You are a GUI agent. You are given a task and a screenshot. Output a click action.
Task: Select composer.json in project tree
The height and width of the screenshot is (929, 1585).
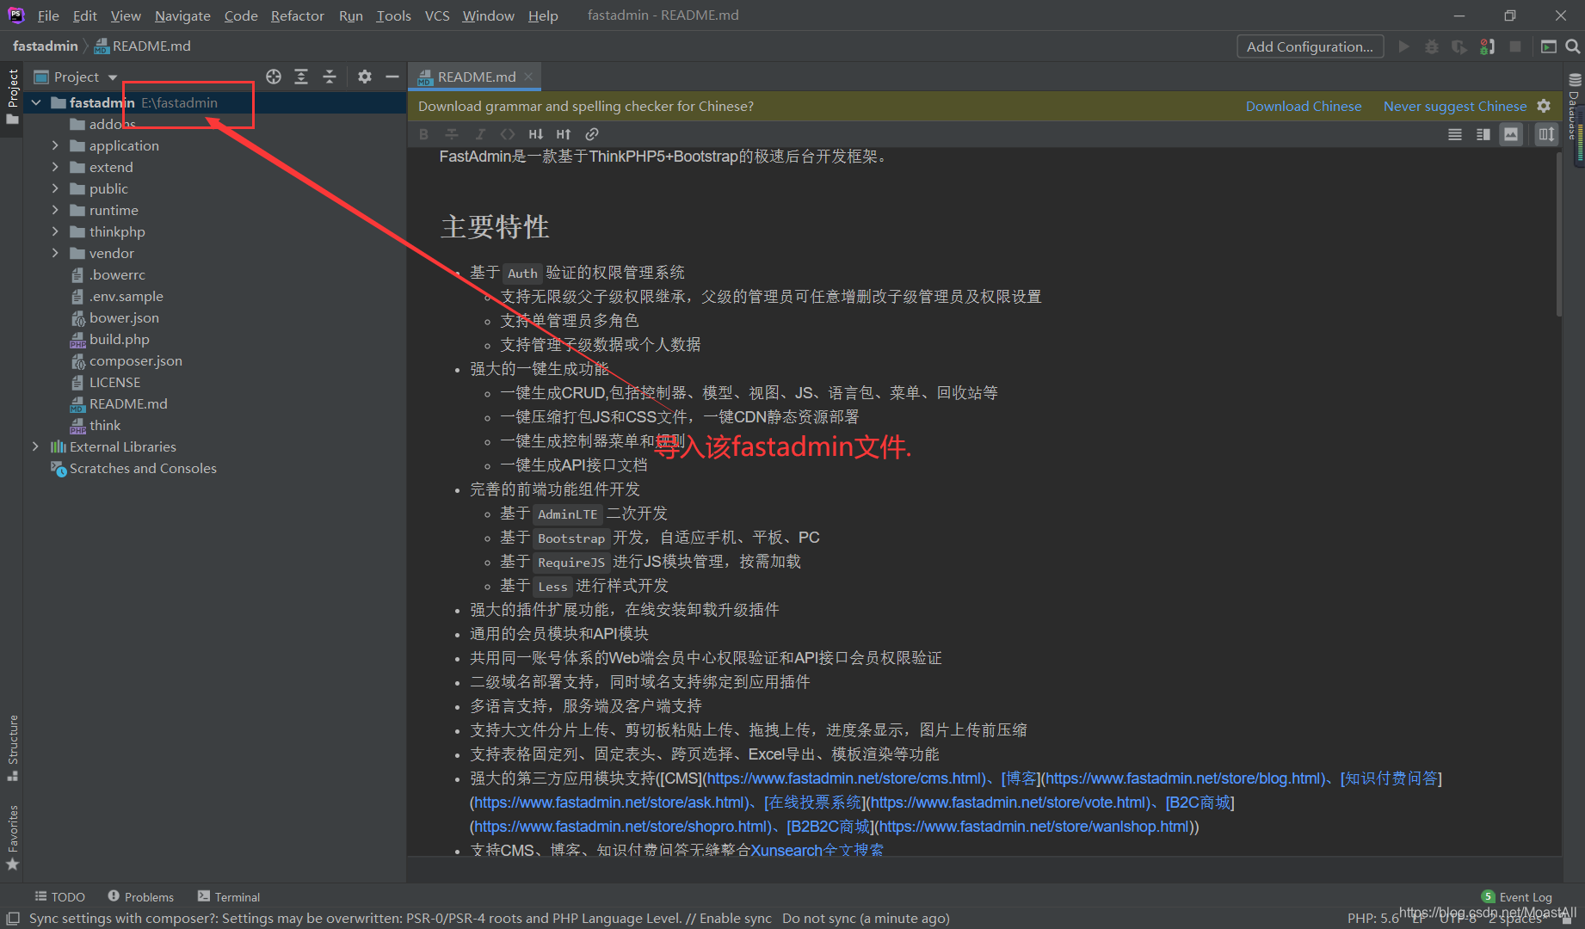(x=135, y=360)
